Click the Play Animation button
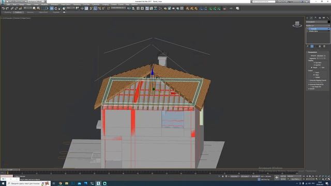The width and height of the screenshot is (331, 186). (310, 176)
